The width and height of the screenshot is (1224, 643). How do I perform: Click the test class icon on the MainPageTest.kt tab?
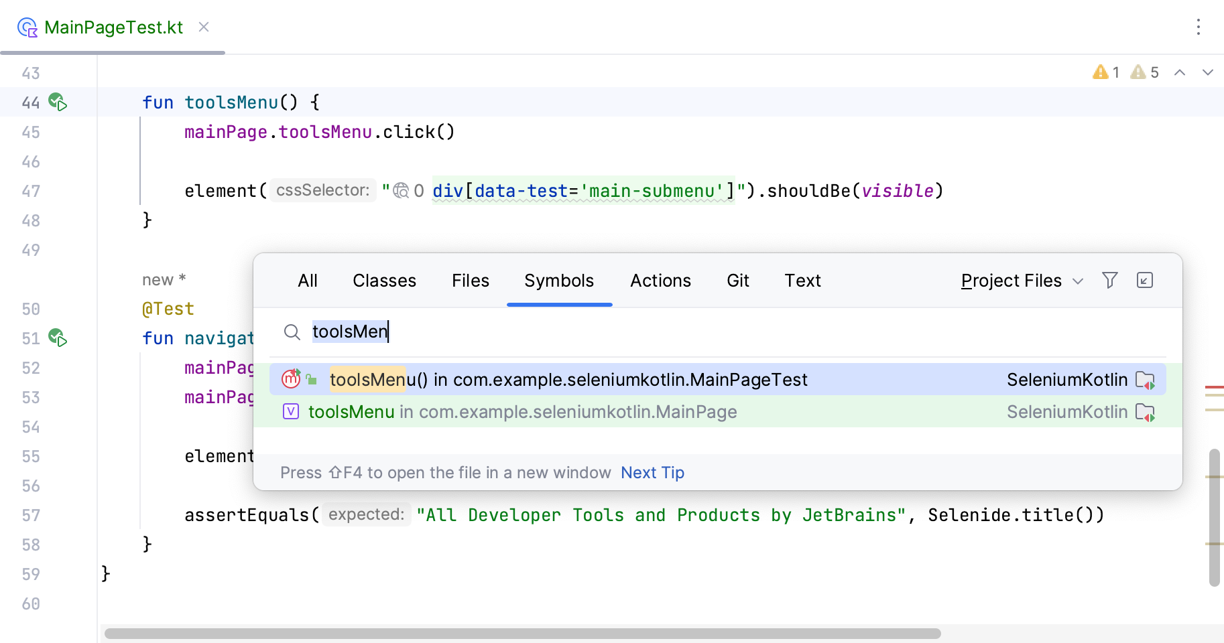[25, 27]
